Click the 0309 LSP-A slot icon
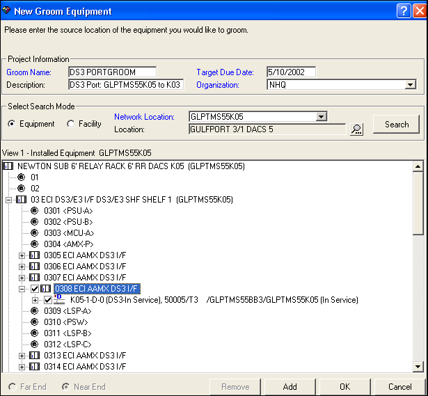 (x=34, y=311)
